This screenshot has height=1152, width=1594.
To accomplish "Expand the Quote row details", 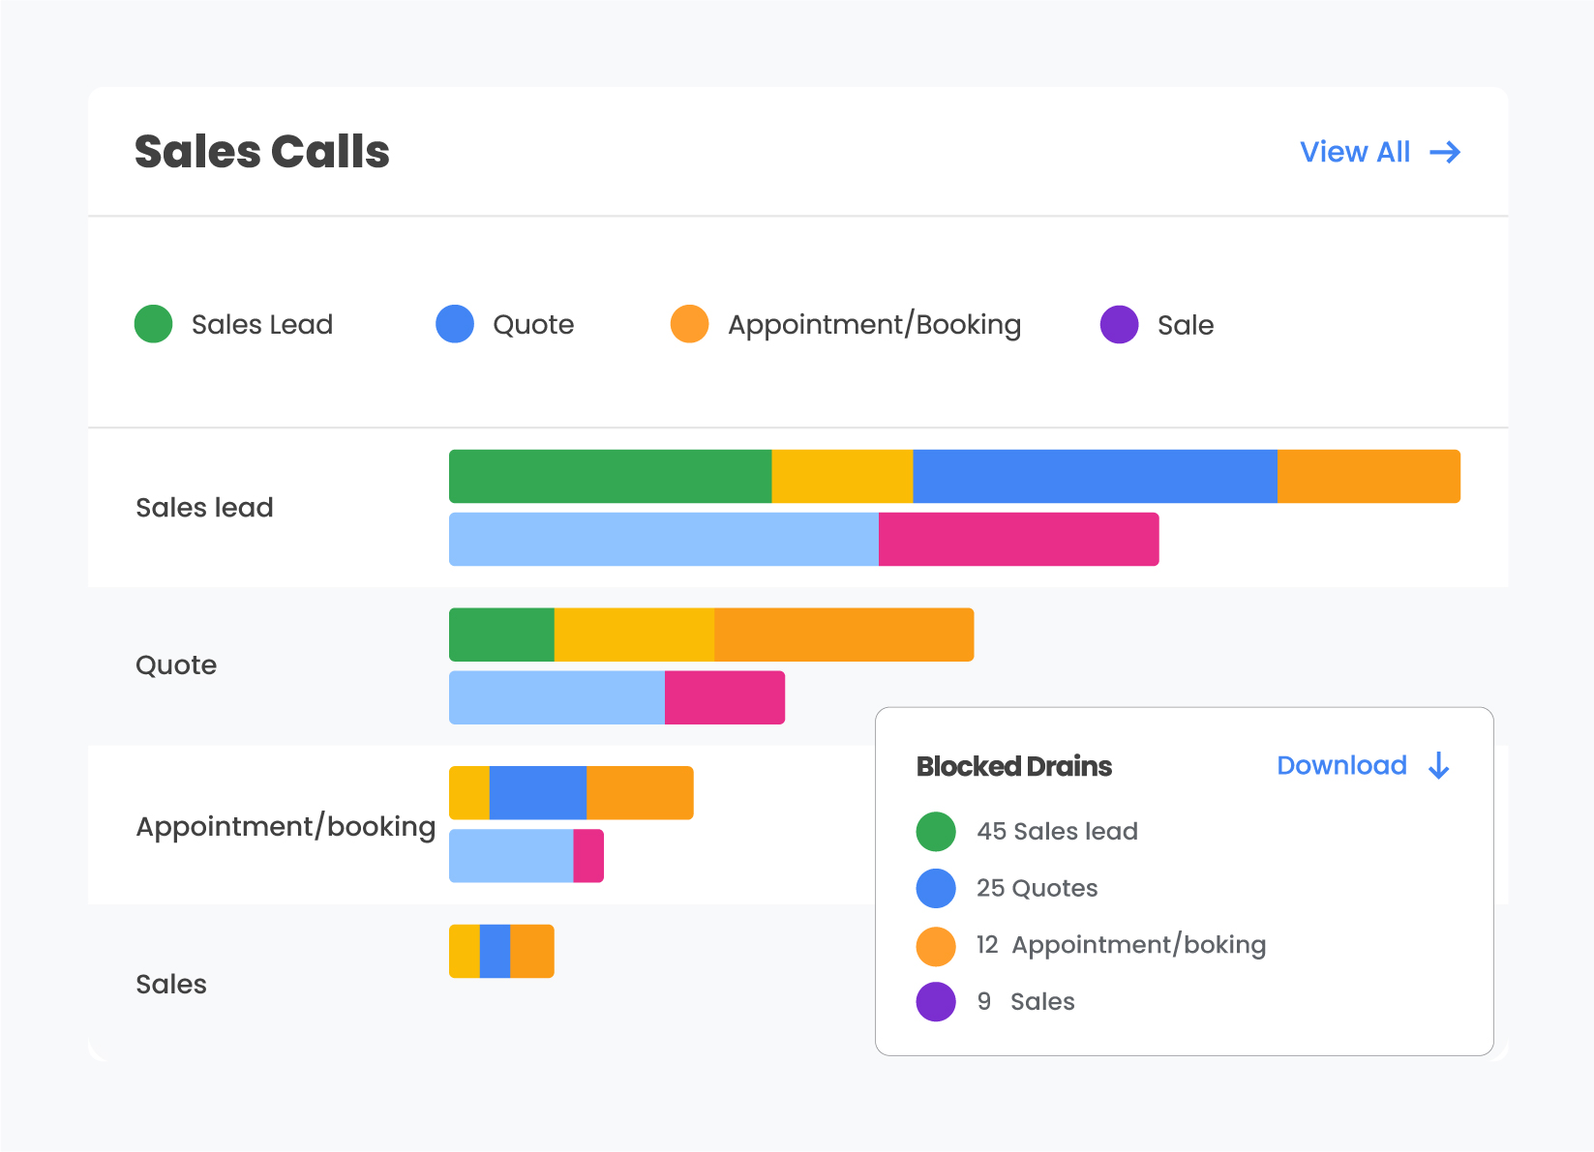I will [177, 665].
